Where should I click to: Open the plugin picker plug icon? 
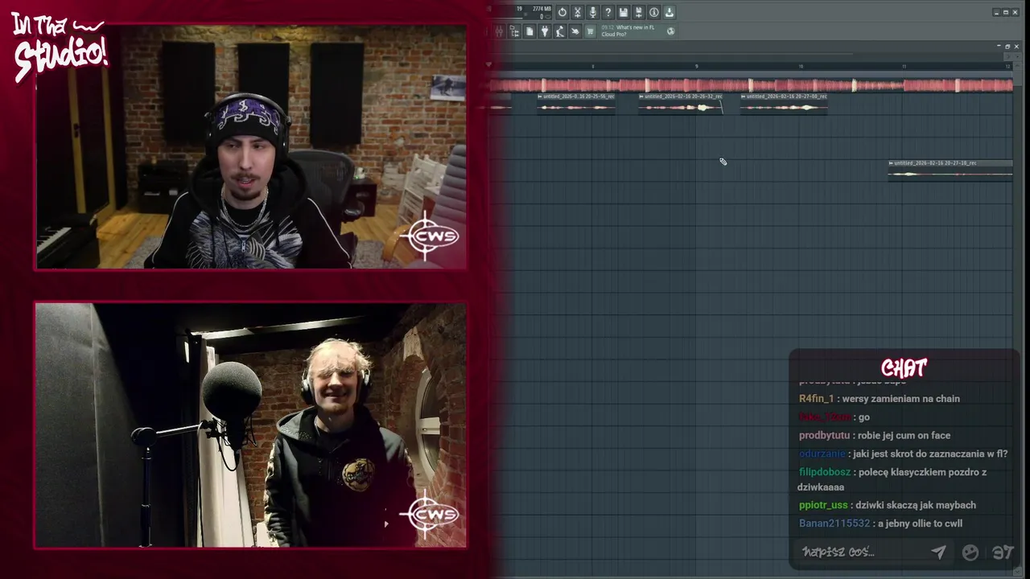pyautogui.click(x=545, y=31)
